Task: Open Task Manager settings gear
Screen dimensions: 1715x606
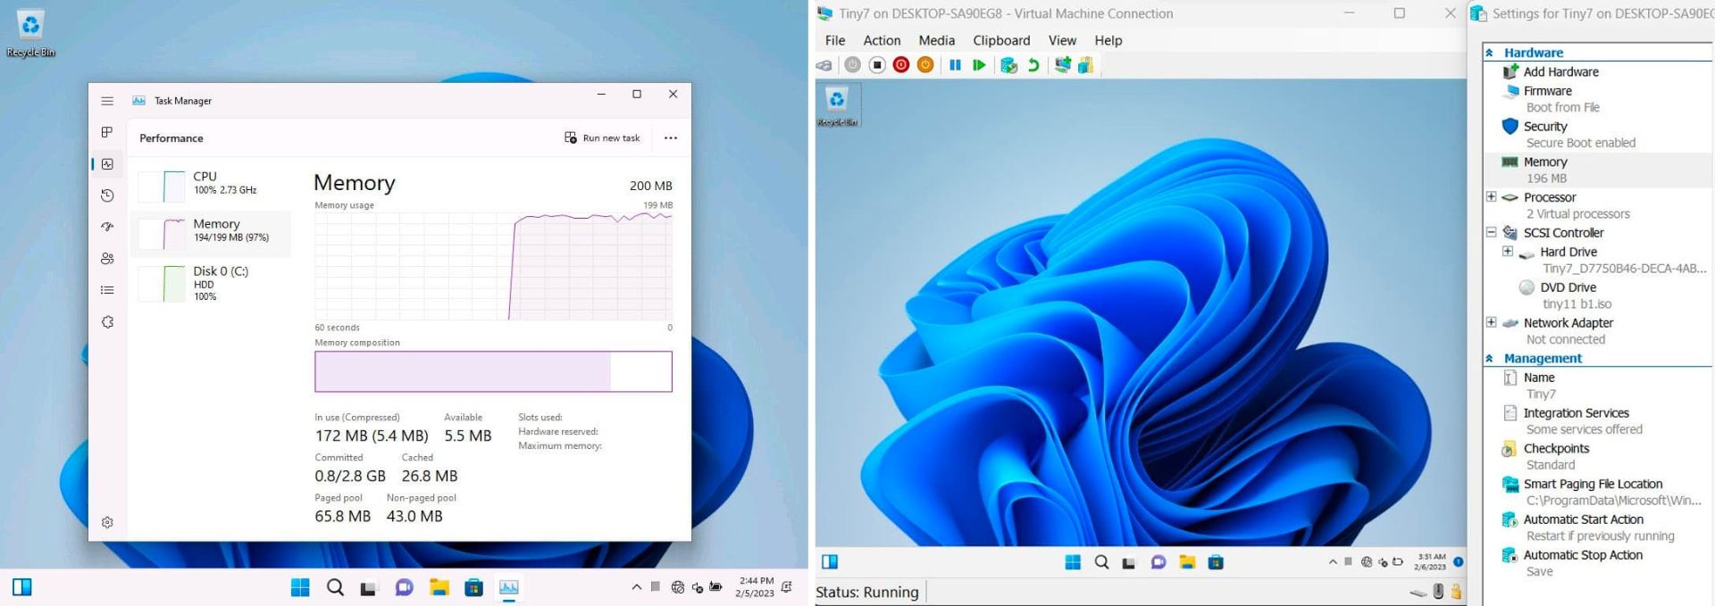Action: [107, 522]
